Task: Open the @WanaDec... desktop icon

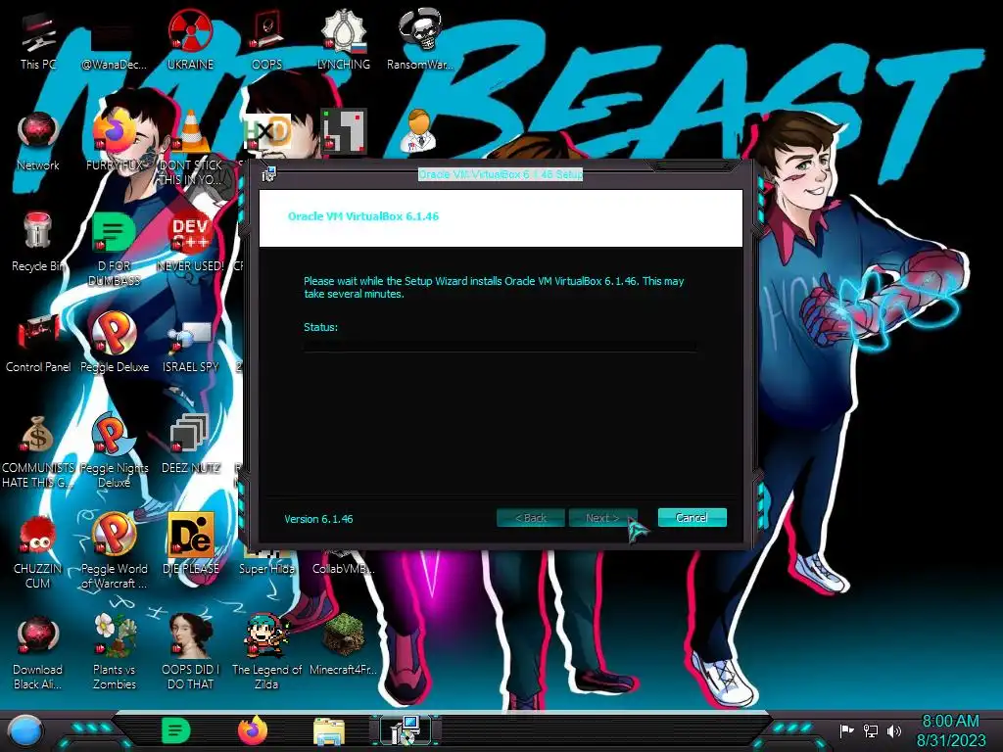Action: [114, 41]
